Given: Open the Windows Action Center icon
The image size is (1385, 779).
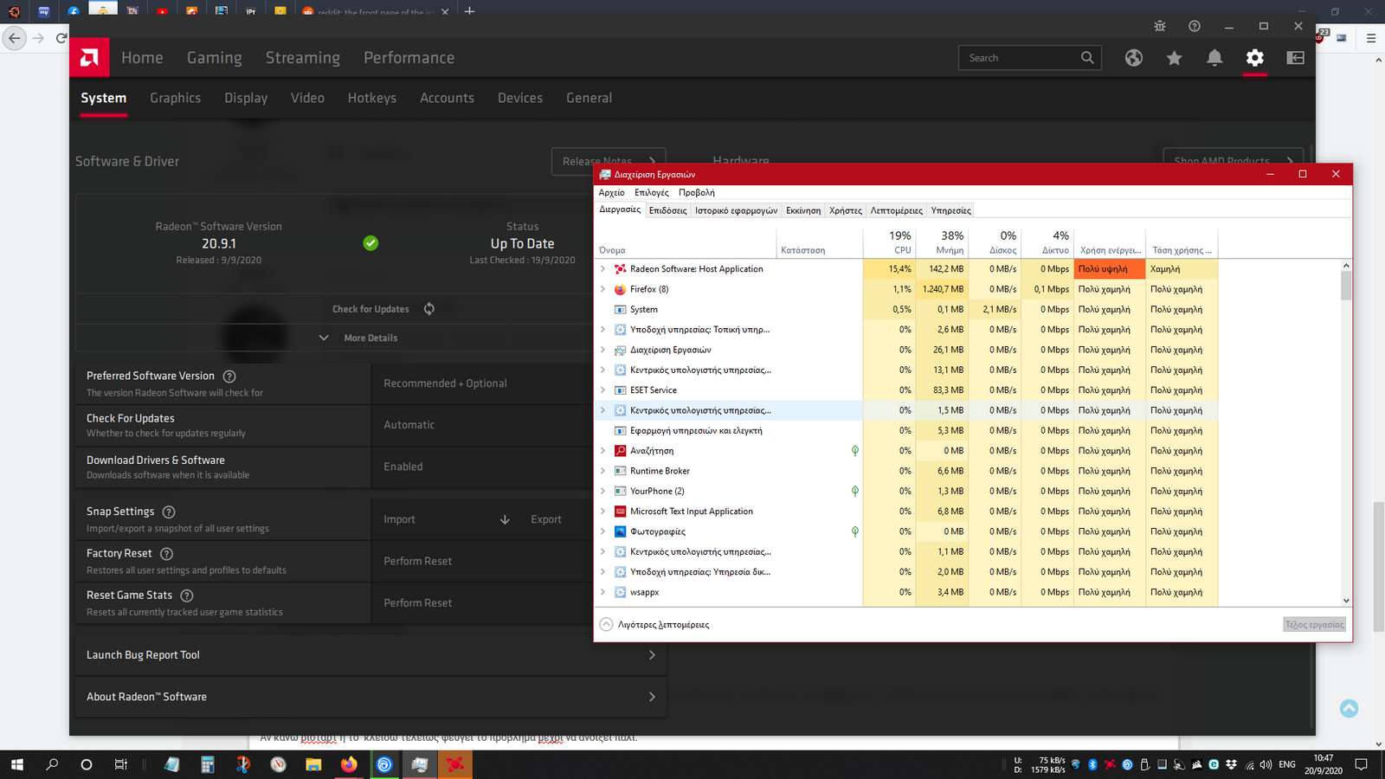Looking at the screenshot, I should [x=1361, y=764].
